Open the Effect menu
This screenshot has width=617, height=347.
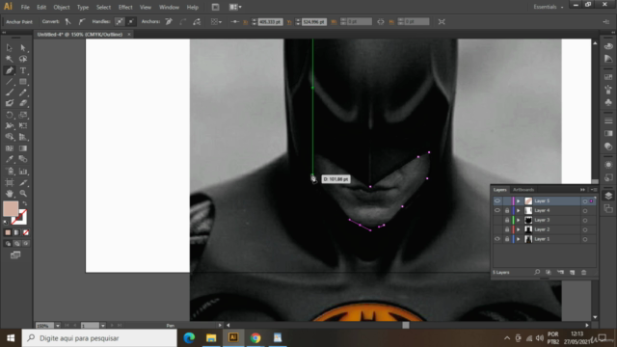(125, 7)
